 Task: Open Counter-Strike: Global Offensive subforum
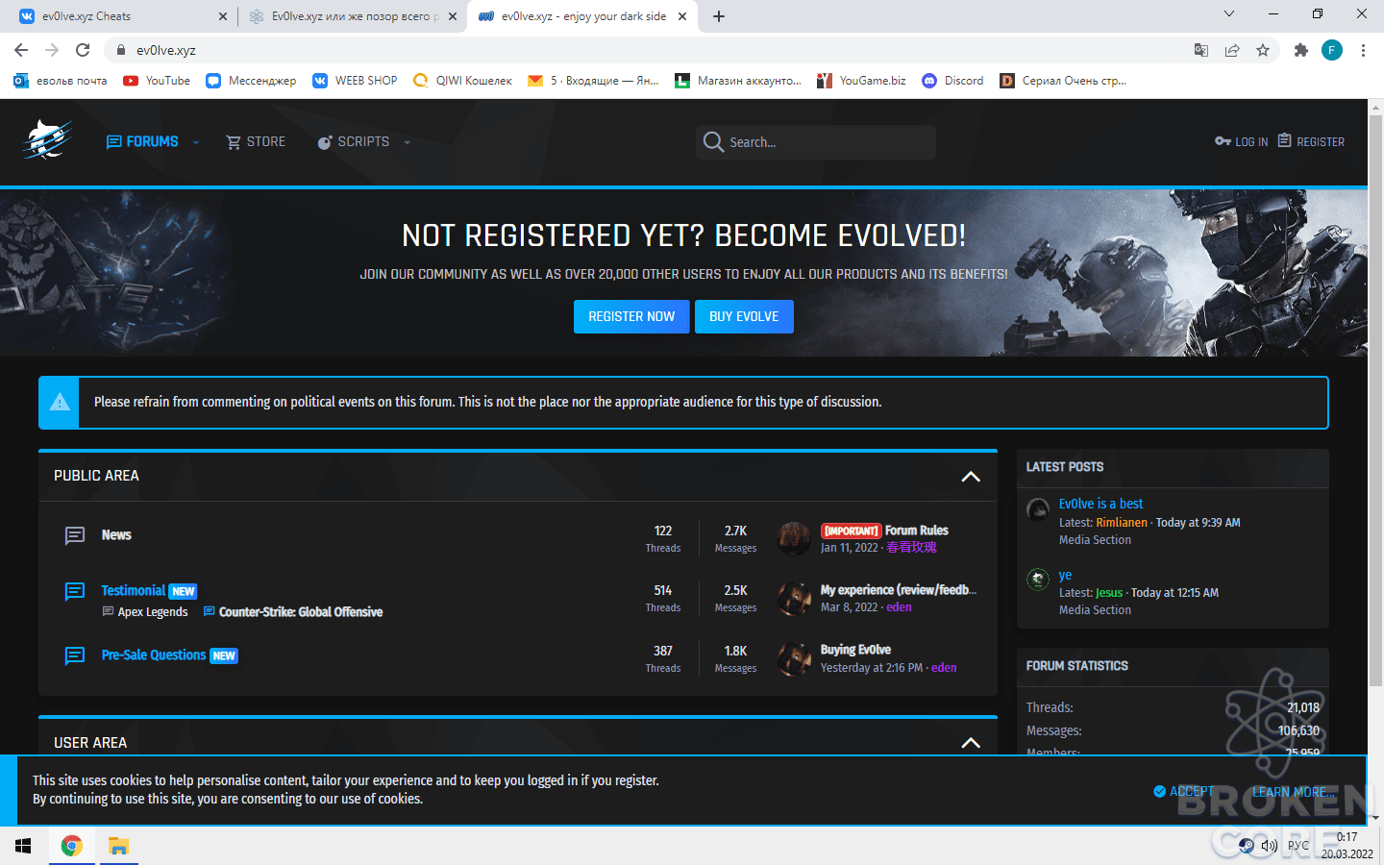300,612
